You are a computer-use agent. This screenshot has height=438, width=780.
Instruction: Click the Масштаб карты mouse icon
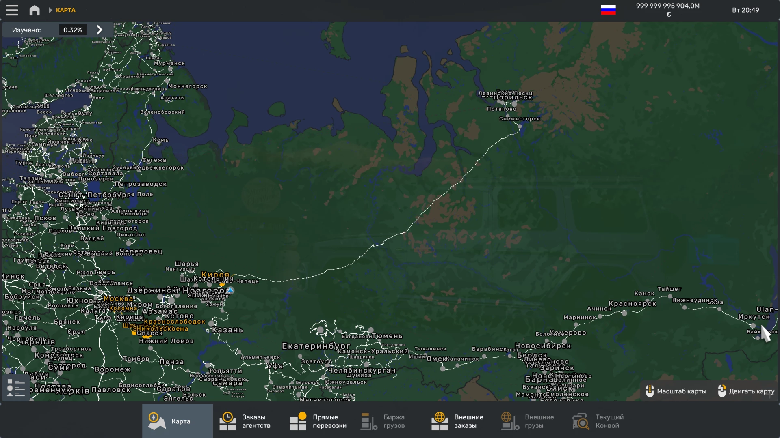click(650, 391)
